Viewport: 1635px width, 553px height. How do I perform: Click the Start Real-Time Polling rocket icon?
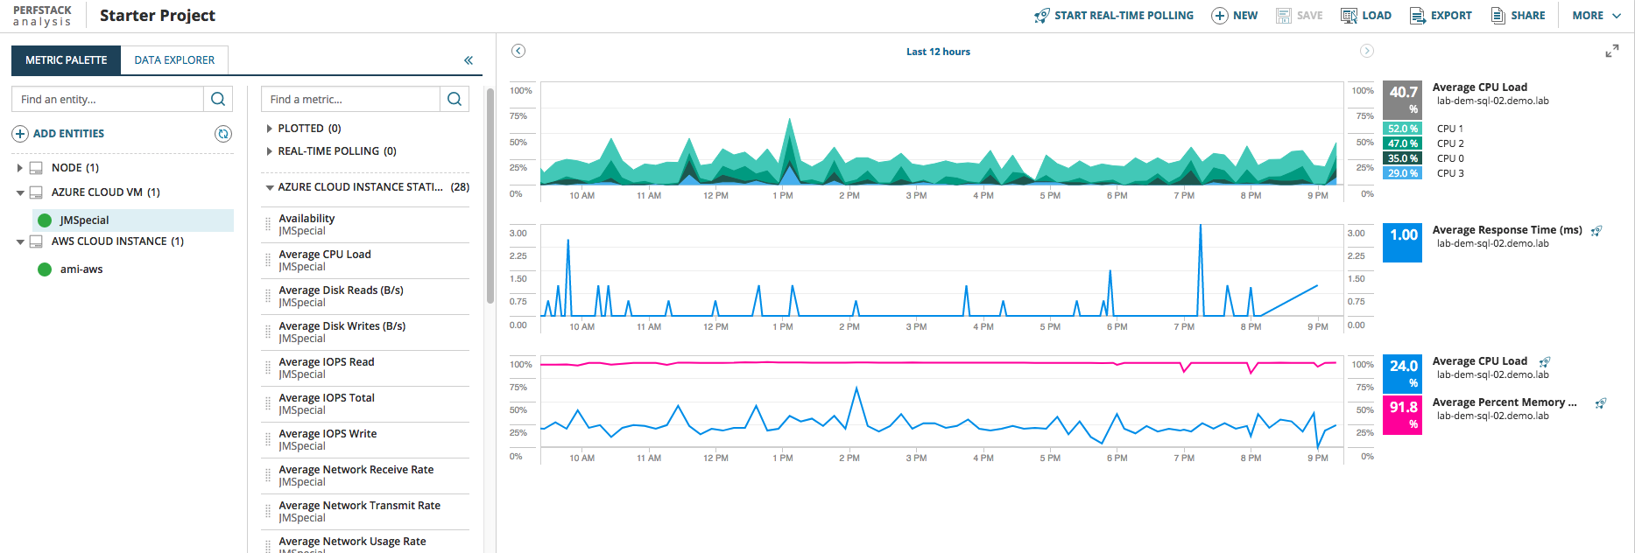1041,16
